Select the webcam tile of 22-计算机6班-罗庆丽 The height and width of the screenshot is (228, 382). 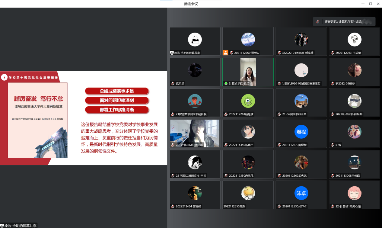[195, 133]
